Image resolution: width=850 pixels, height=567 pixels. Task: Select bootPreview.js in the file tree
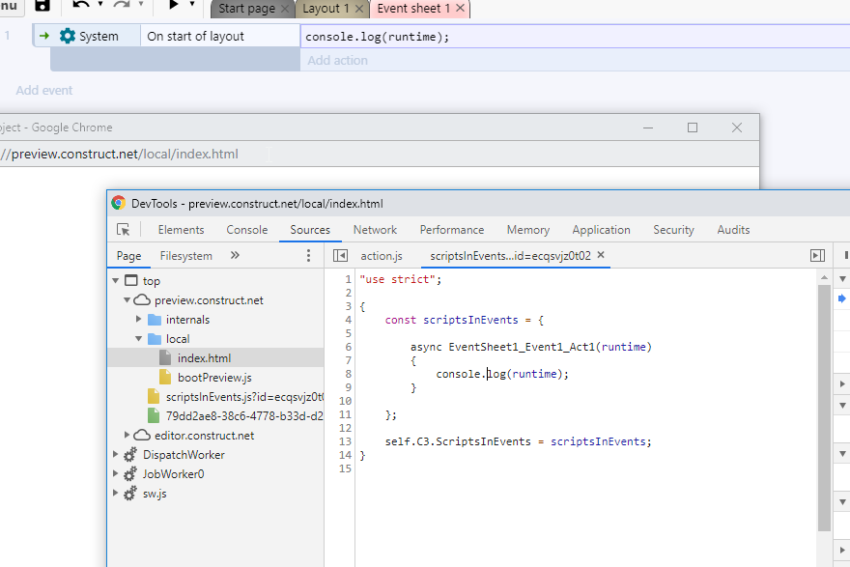[214, 378]
